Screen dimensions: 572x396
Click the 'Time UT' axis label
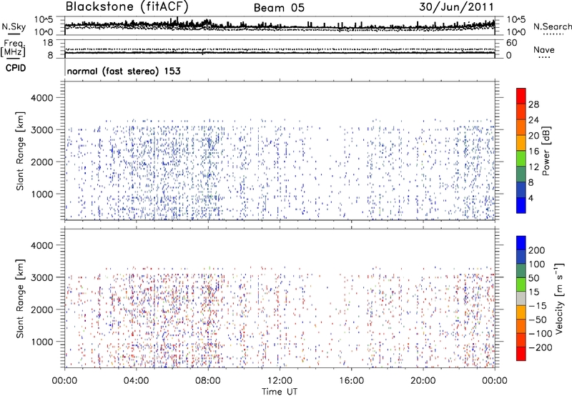[x=280, y=392]
